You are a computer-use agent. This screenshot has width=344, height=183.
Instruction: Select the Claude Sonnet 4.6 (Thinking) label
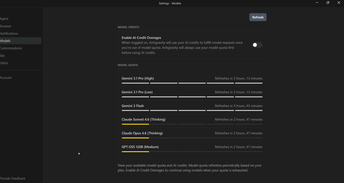point(144,120)
